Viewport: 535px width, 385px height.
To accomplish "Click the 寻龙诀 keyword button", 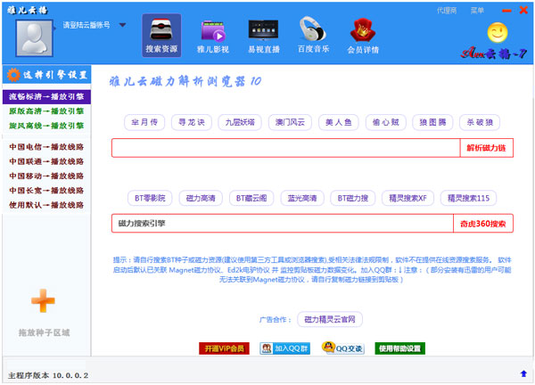I will click(x=192, y=122).
